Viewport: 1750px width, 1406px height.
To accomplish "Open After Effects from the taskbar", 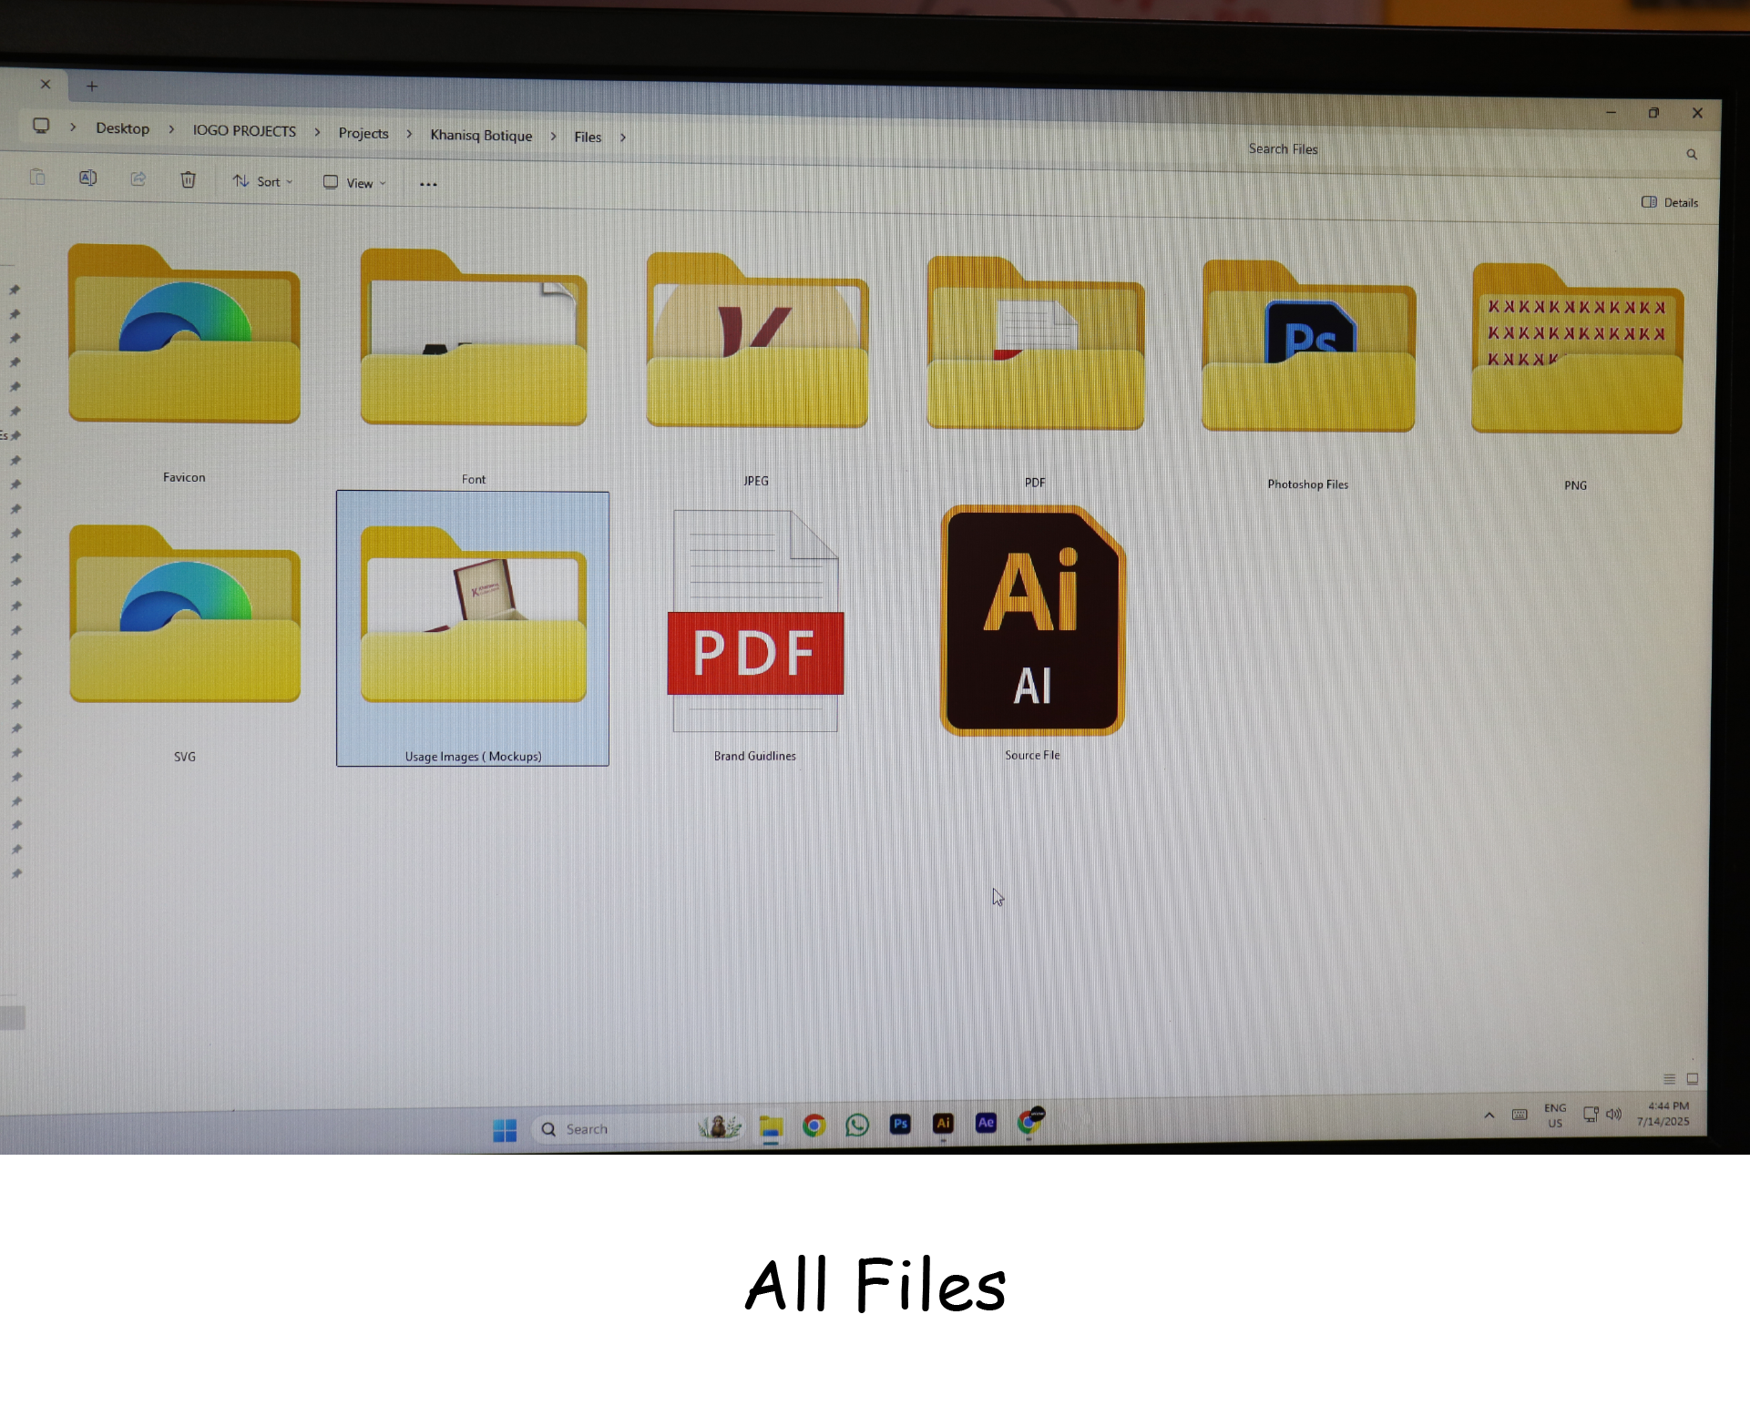I will coord(986,1122).
